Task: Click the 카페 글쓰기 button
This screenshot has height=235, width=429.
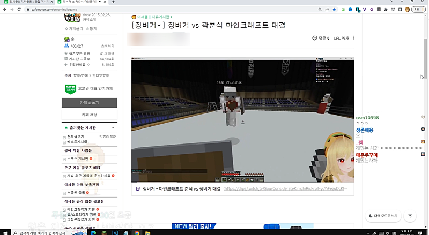Action: coord(90,102)
